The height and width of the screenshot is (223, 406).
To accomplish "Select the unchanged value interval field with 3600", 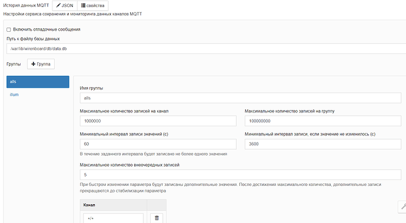I will tap(323, 144).
